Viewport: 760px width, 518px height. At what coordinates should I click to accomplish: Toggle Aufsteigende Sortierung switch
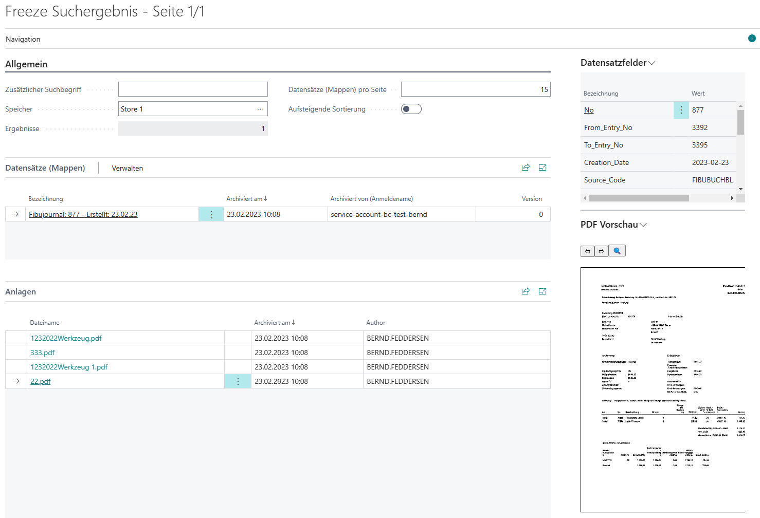tap(411, 109)
